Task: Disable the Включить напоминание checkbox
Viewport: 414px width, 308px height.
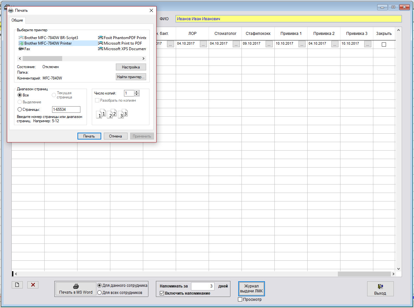Action: tap(162, 293)
